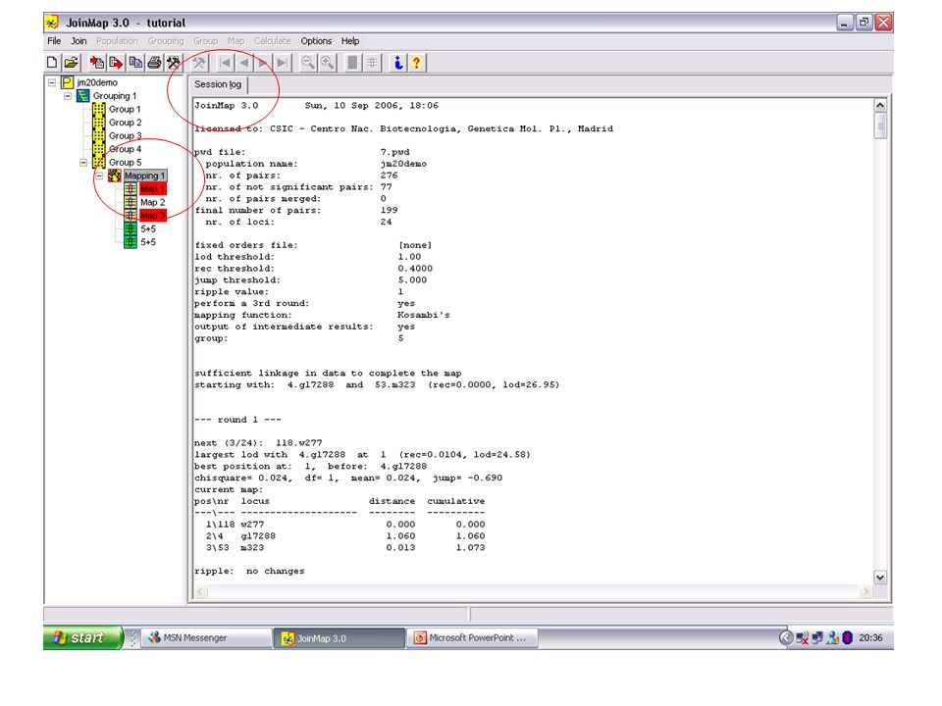Screen dimensions: 942x706
Task: Click the blue info toolbar icon
Action: pyautogui.click(x=397, y=63)
